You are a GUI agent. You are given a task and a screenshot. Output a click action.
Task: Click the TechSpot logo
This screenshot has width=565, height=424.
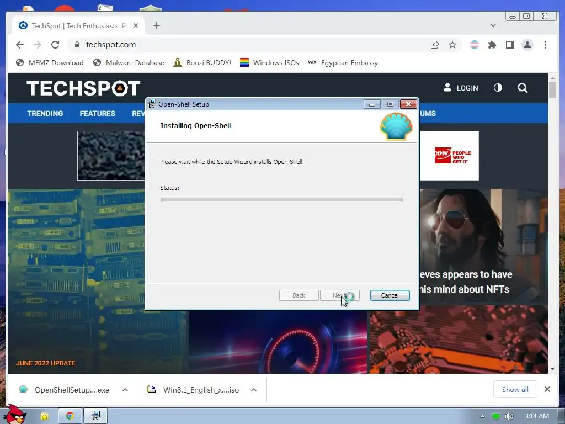coord(83,88)
